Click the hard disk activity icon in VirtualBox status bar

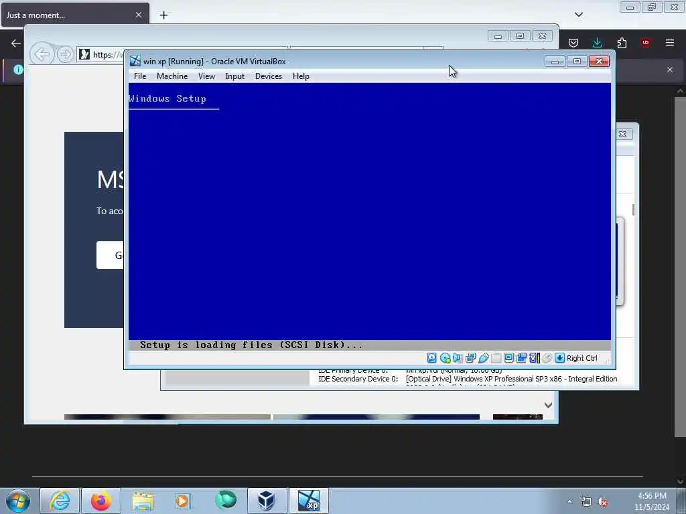(x=432, y=358)
